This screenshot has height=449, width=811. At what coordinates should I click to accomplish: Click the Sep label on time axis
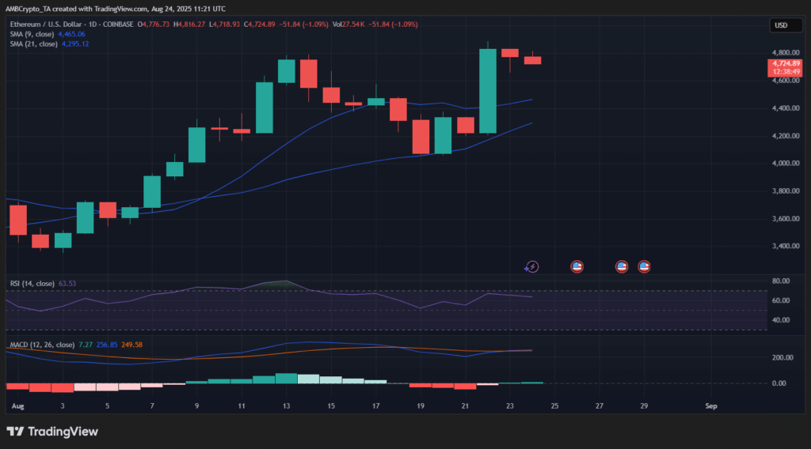710,406
